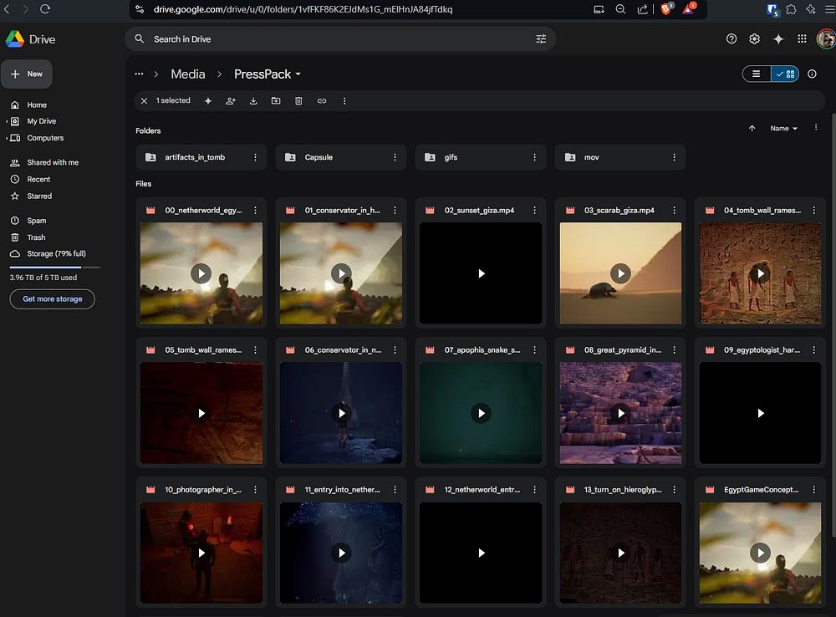Viewport: 836px width, 617px height.
Task: Toggle the view details info panel
Action: coord(812,74)
